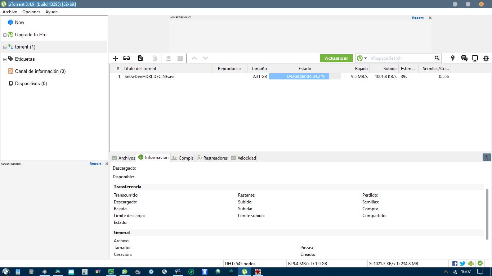Open the search provider dropdown arrow

click(x=365, y=58)
